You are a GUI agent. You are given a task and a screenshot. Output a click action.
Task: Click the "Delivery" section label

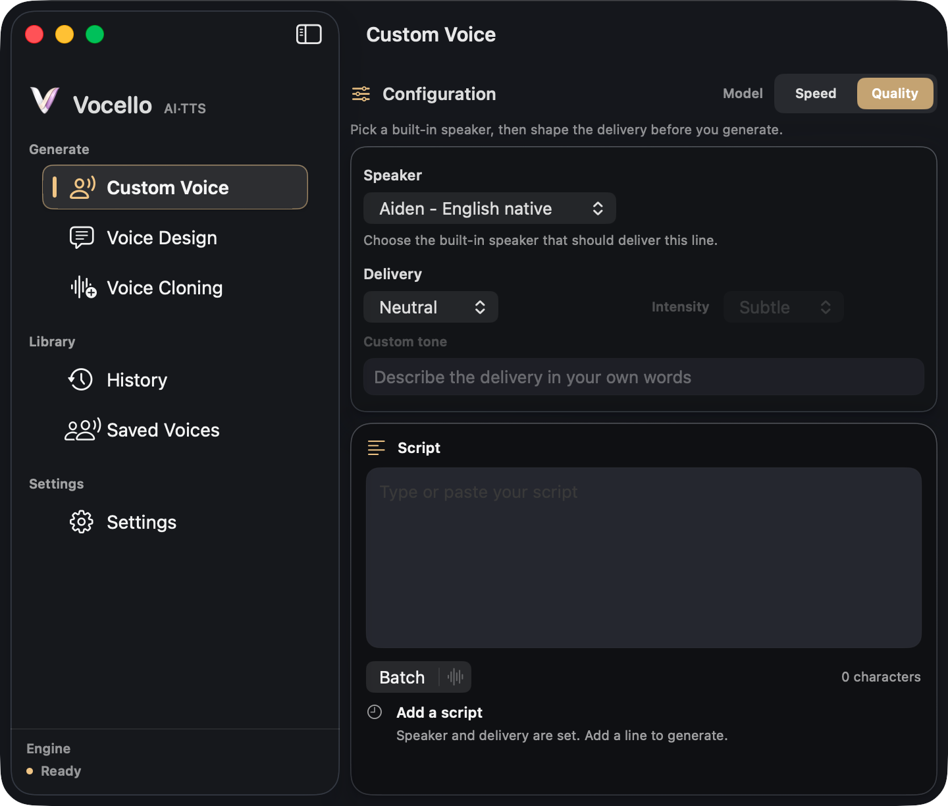[392, 274]
